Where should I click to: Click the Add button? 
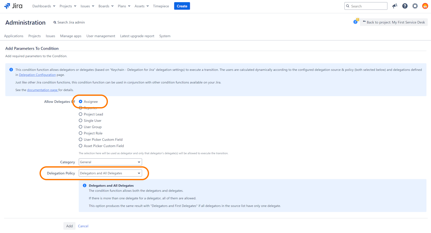(69, 226)
